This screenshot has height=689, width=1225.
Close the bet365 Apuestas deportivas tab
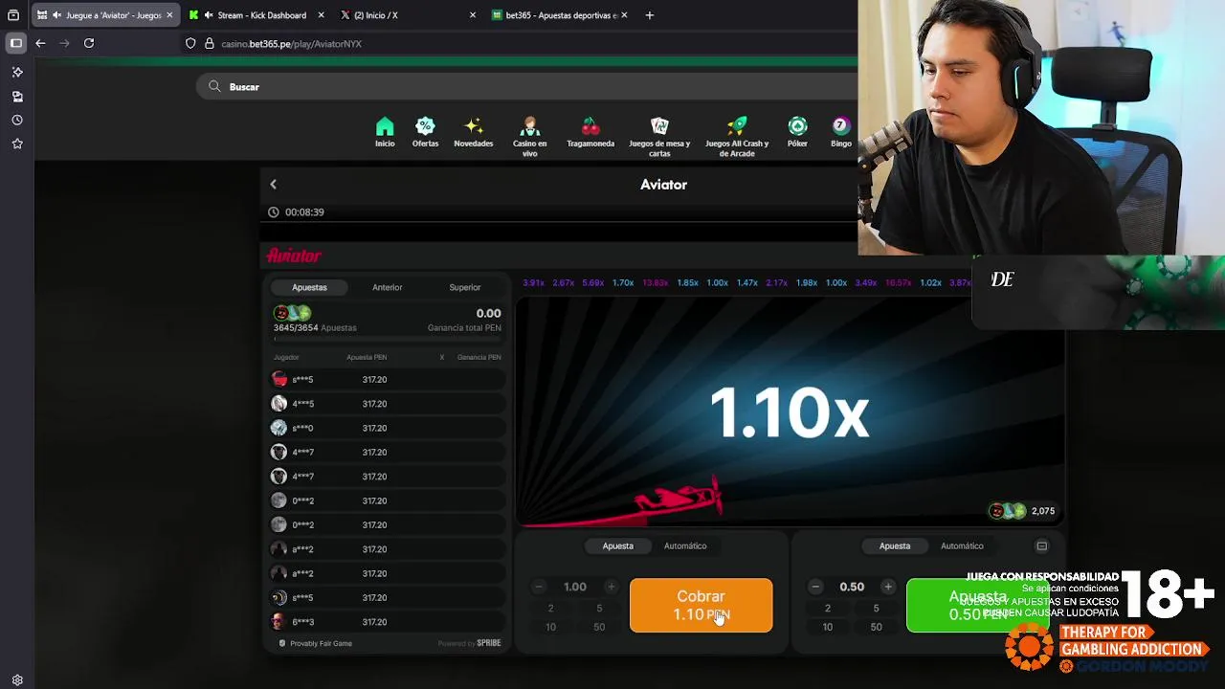[x=624, y=15]
